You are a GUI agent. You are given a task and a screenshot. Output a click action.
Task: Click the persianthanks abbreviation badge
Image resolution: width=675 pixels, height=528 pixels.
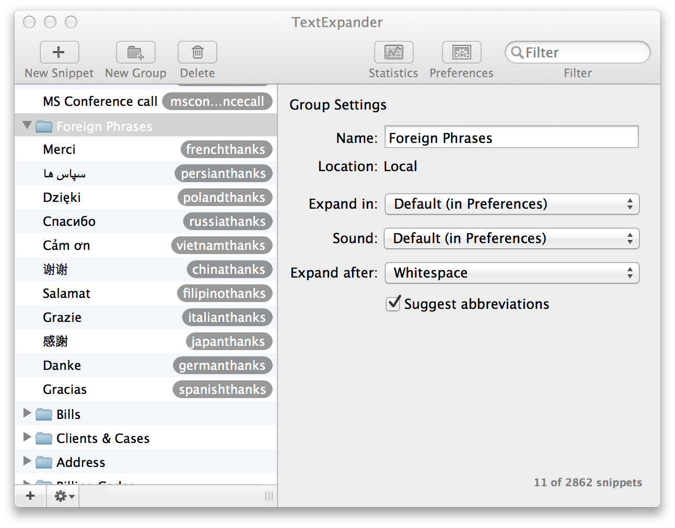coord(224,173)
